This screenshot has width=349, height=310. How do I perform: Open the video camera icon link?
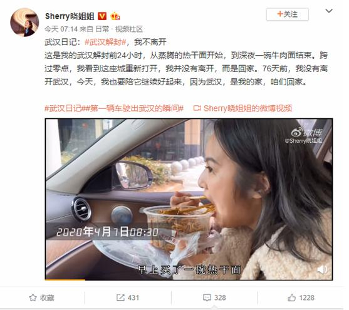(197, 108)
